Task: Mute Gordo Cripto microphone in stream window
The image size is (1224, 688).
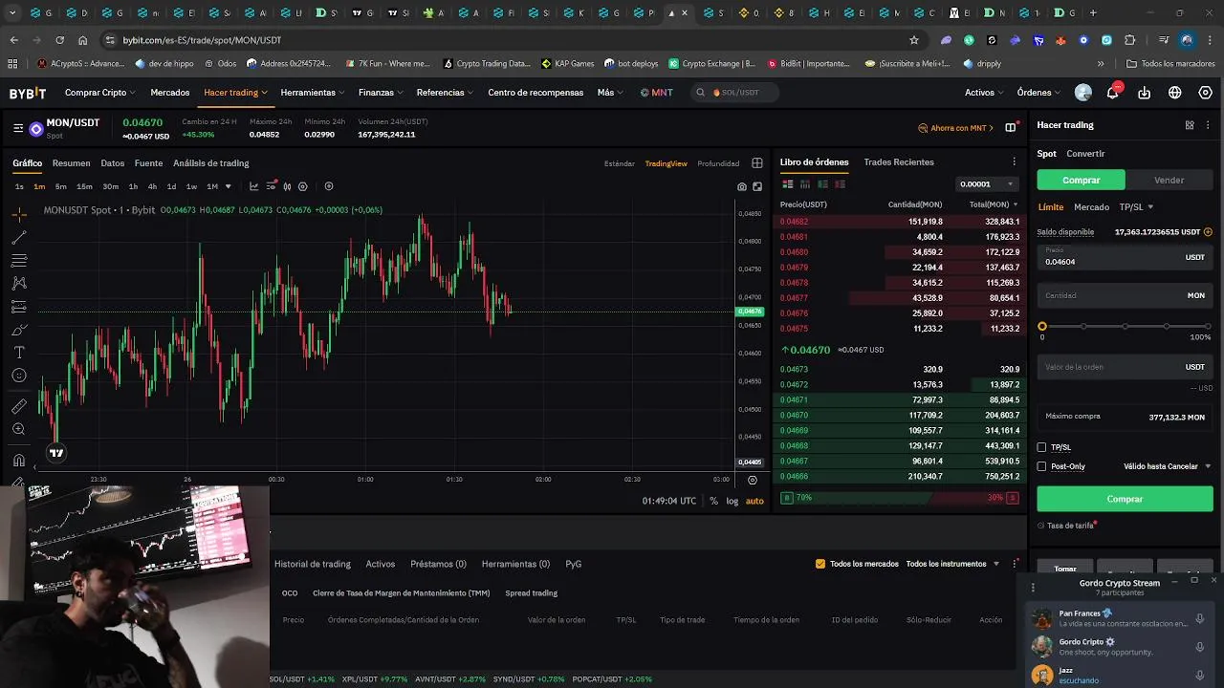Action: [1200, 647]
